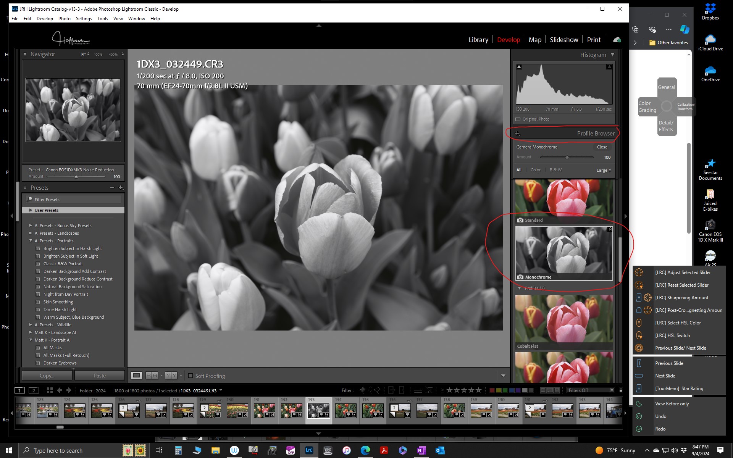Select the Loupe View icon in the toolbar
Image resolution: width=733 pixels, height=458 pixels.
[137, 376]
